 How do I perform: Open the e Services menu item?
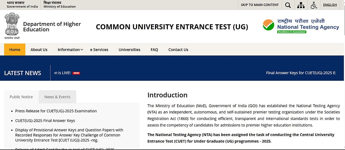(x=99, y=50)
